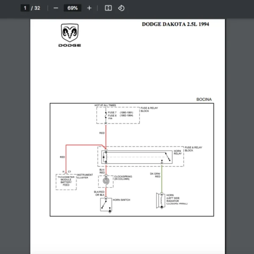Viewport: 254px width, 254px height.
Task: Click the HORN RELAY label
Action: (x=177, y=152)
